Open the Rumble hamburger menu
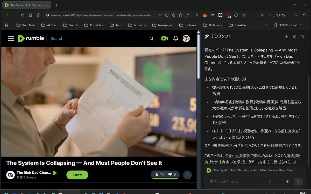311x194 pixels. pyautogui.click(x=11, y=39)
